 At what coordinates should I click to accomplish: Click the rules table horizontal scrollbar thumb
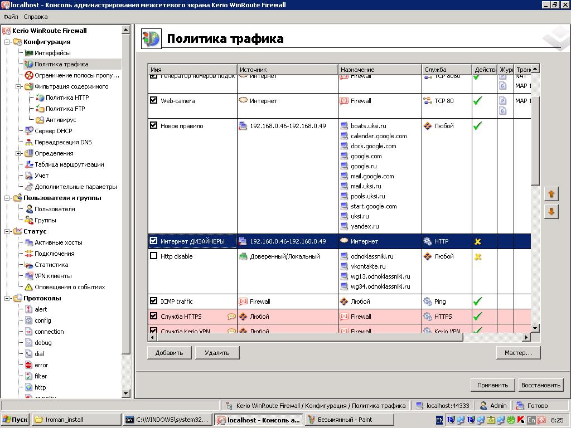(x=310, y=337)
